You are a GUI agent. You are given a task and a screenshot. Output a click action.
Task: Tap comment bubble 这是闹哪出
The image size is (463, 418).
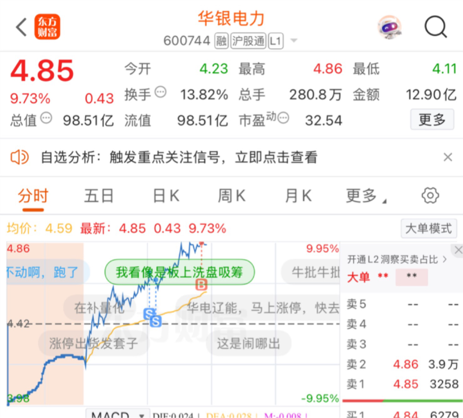[249, 343]
